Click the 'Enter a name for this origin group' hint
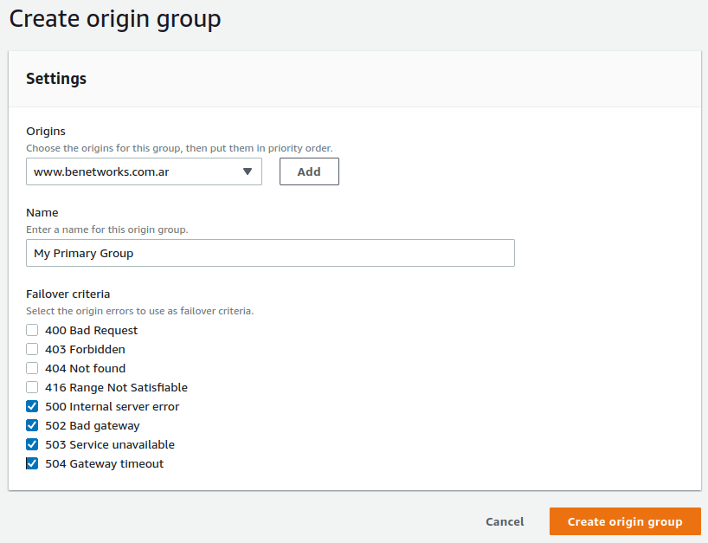The image size is (708, 543). 107,229
